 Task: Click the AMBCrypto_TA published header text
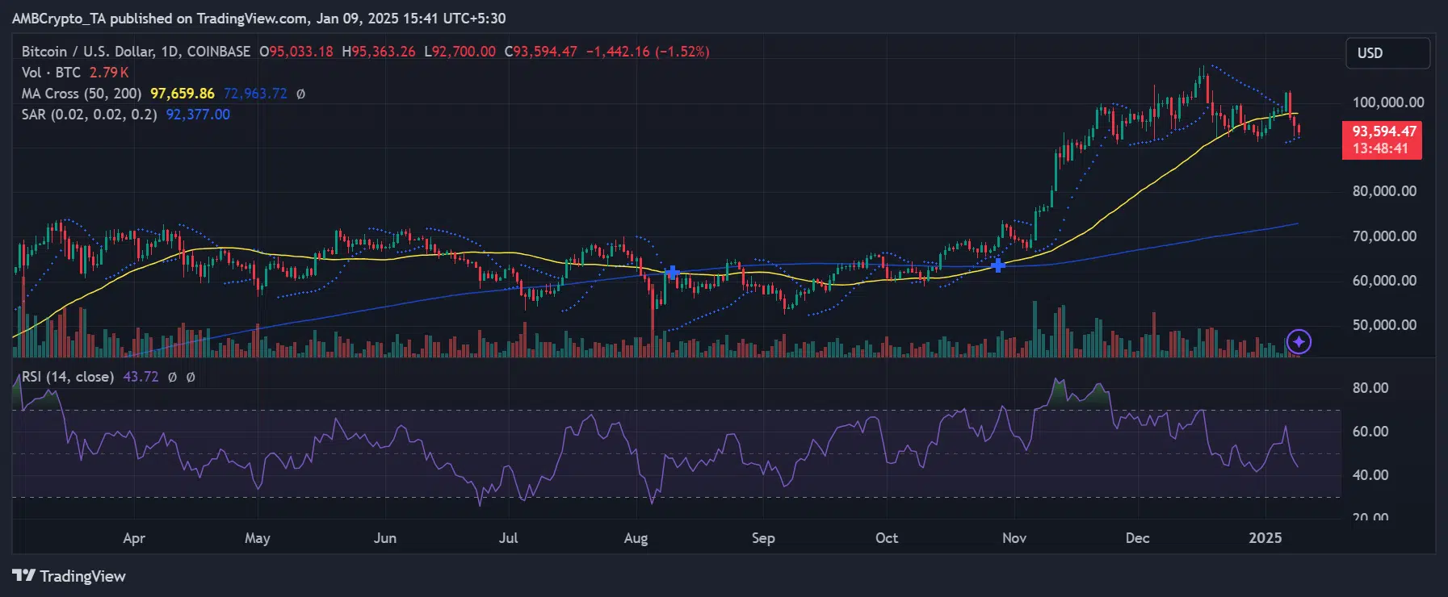[259, 18]
